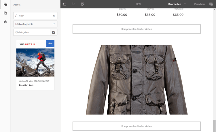Open the Erlebnisfragmente asset type dropdown
The height and width of the screenshot is (132, 216).
35,24
